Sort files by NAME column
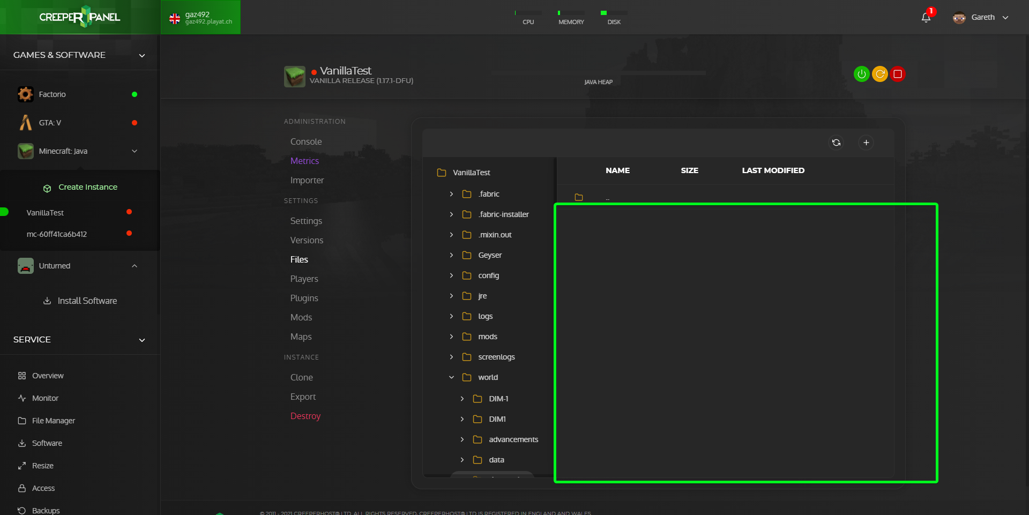This screenshot has height=515, width=1029. click(617, 170)
